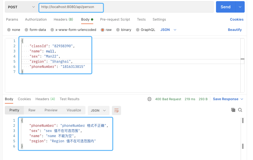Open the Save Response dropdown
Viewport: 253px width, 160px height.
228,99
